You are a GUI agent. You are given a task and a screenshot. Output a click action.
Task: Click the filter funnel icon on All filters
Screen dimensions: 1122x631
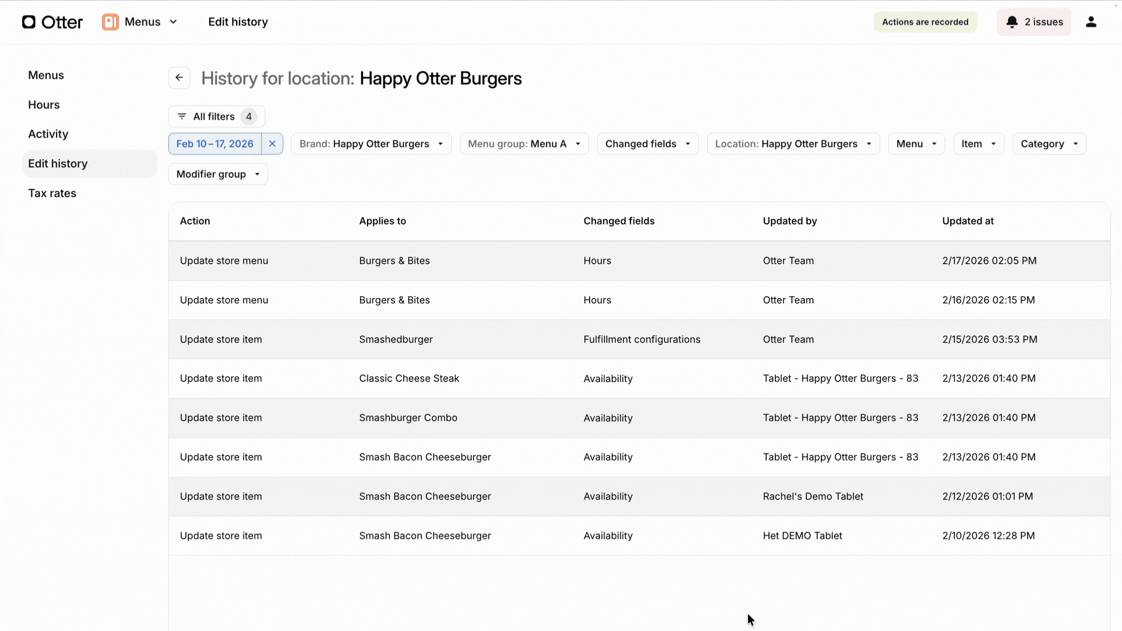[182, 116]
